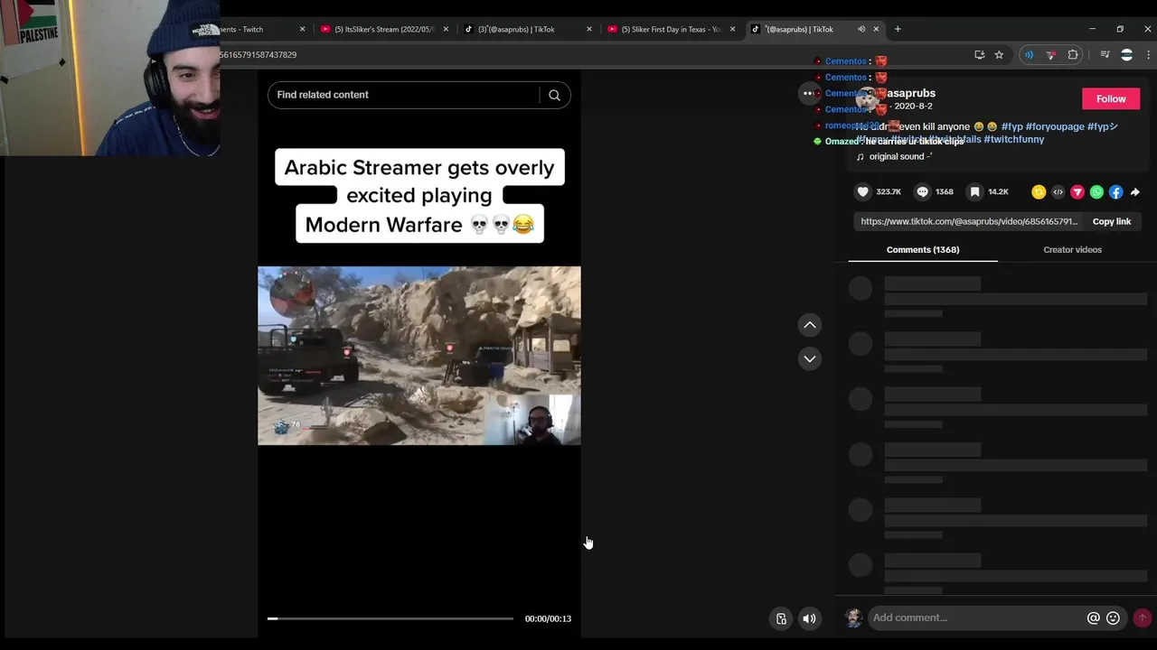
Task: Click your avatar beside comment box
Action: tap(853, 617)
